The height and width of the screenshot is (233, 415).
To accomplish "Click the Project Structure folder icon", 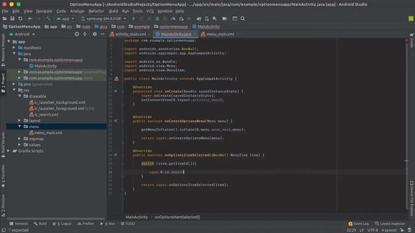I will [x=225, y=19].
